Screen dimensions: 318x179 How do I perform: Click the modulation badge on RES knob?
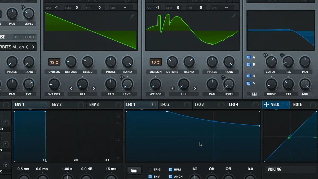coord(282,55)
